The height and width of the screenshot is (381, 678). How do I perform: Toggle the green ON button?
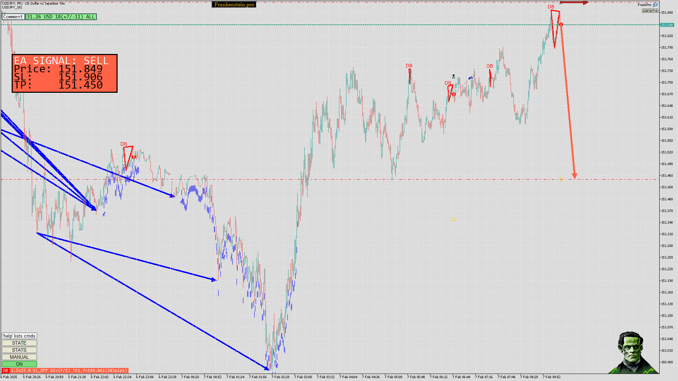(19, 364)
